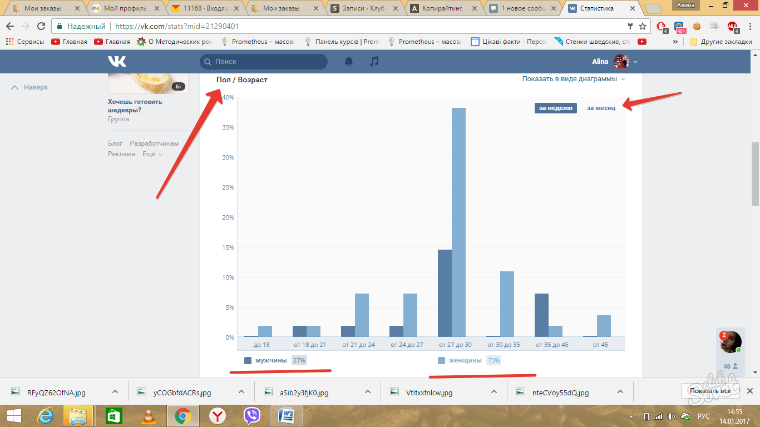This screenshot has width=760, height=427.
Task: Click the VK logo icon
Action: [117, 62]
